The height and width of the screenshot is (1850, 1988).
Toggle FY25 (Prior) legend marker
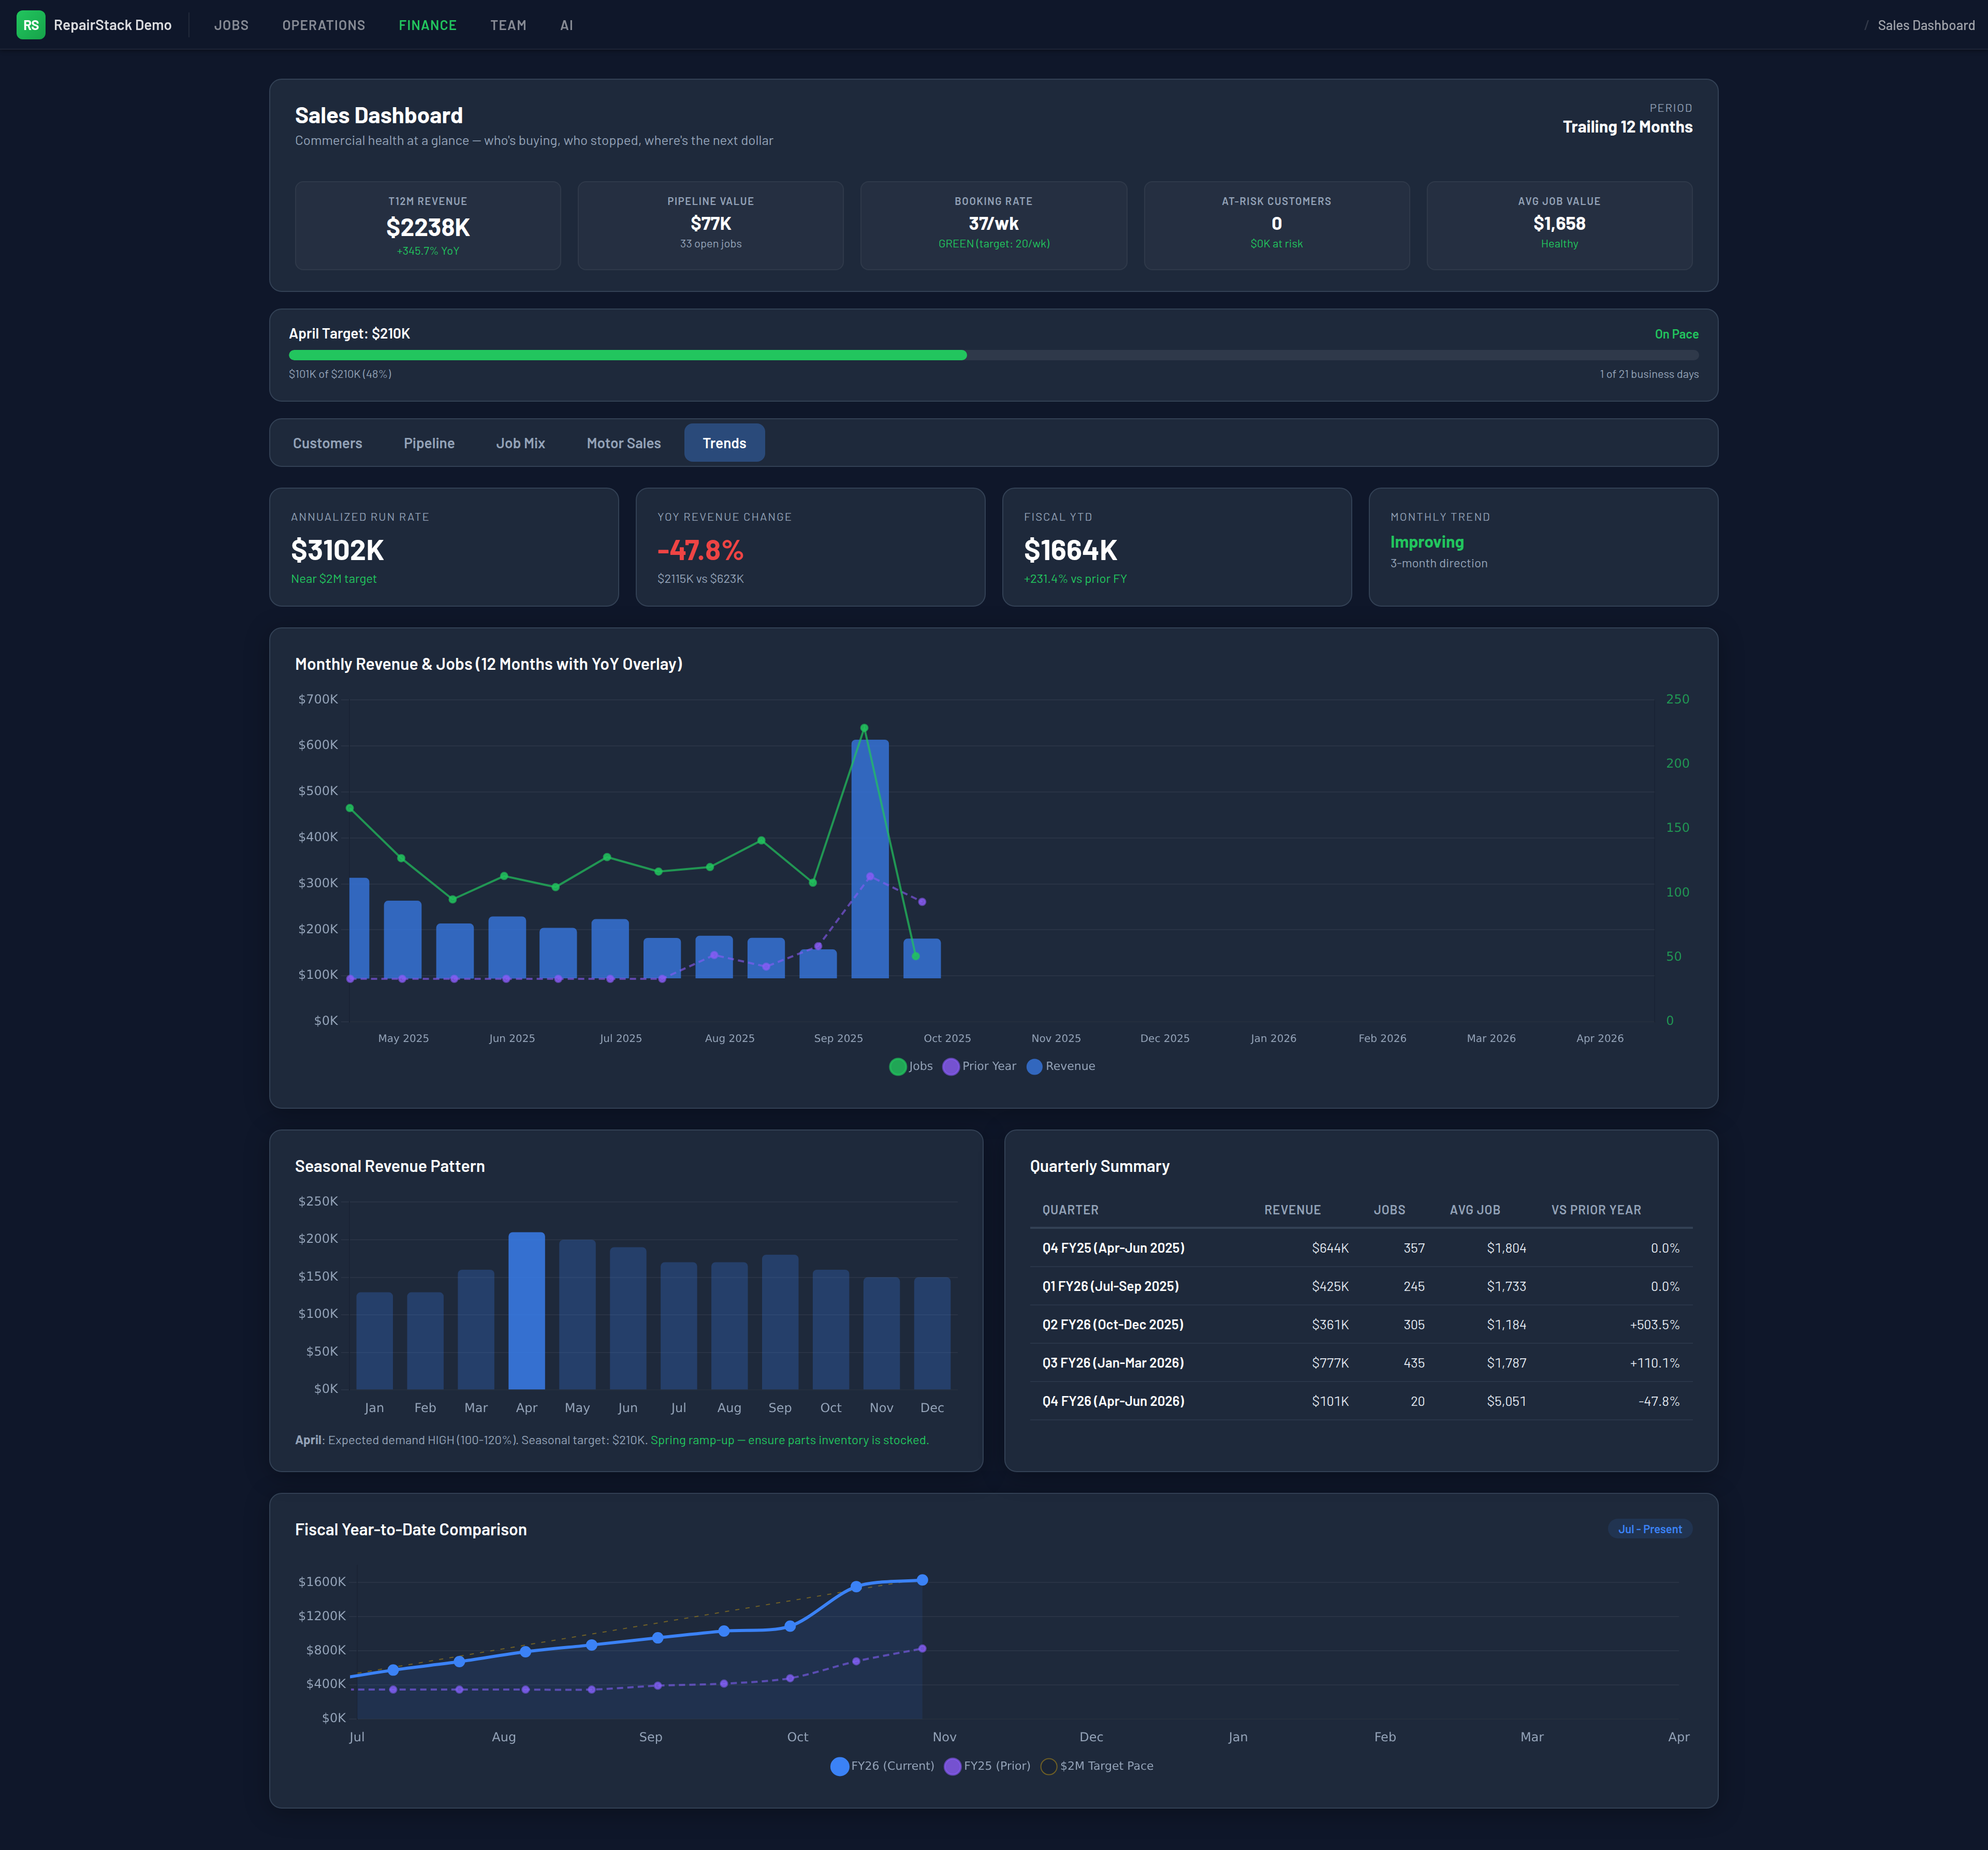click(953, 1766)
